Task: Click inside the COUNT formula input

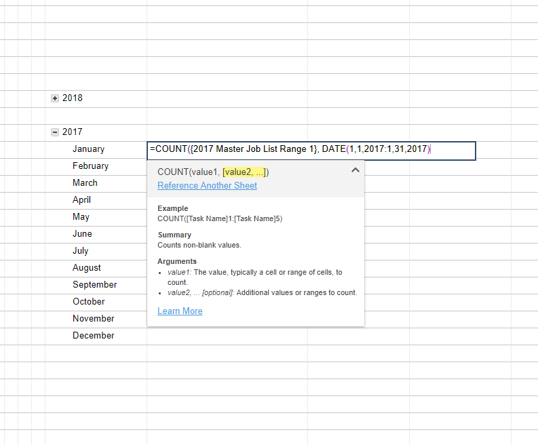Action: (x=311, y=151)
